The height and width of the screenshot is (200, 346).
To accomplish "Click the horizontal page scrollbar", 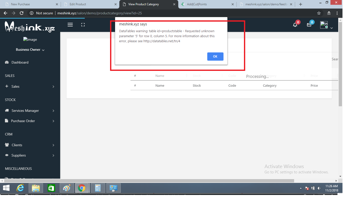I will pos(149,181).
